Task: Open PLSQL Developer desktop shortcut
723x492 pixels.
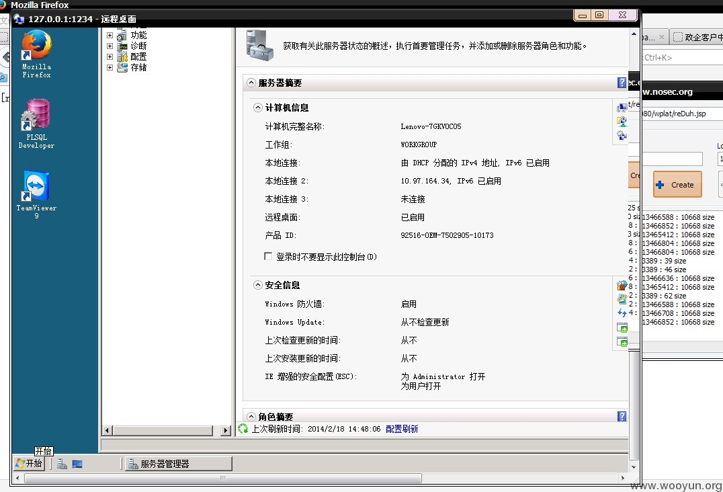Action: [36, 124]
